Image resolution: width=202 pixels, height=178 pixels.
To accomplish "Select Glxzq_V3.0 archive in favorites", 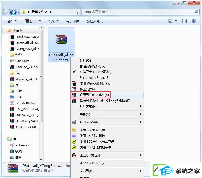I will pyautogui.click(x=24, y=49).
